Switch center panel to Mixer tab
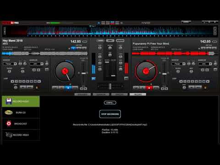The height and width of the screenshot is (165, 220). [x=100, y=41]
